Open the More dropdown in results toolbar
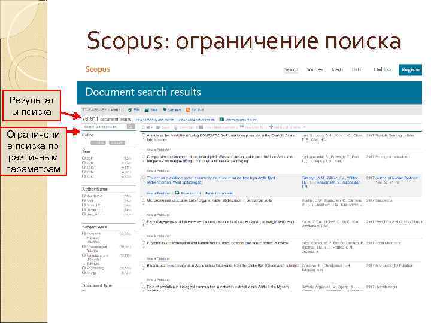The height and width of the screenshot is (323, 431). (299, 127)
